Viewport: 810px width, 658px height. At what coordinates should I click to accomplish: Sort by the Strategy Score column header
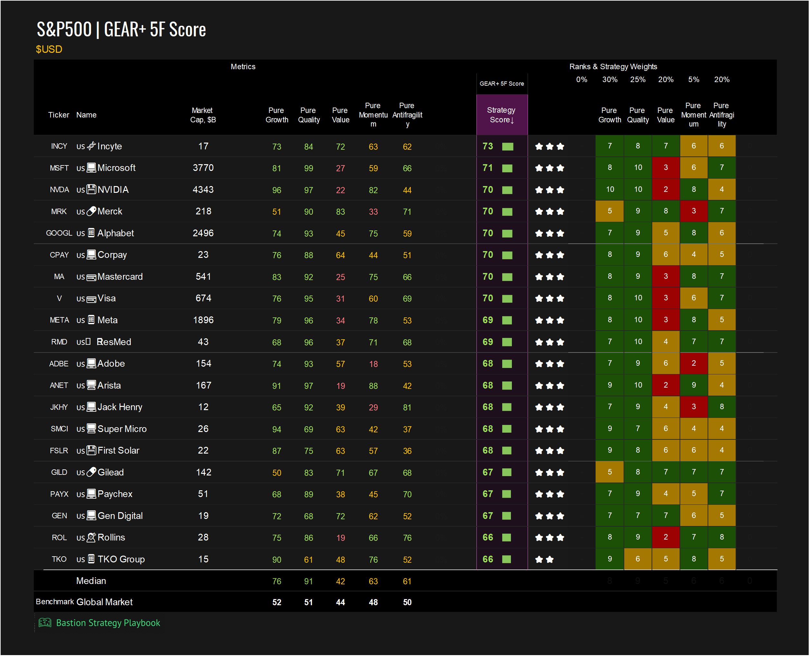[501, 115]
